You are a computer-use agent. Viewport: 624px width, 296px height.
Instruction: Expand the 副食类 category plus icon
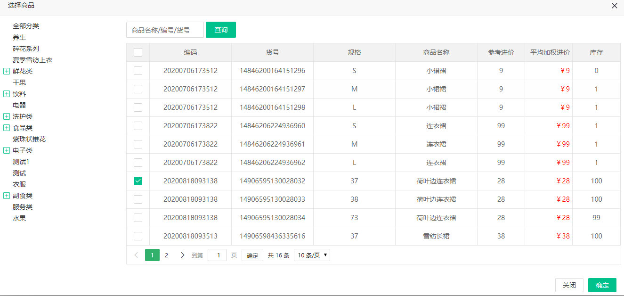click(x=7, y=196)
